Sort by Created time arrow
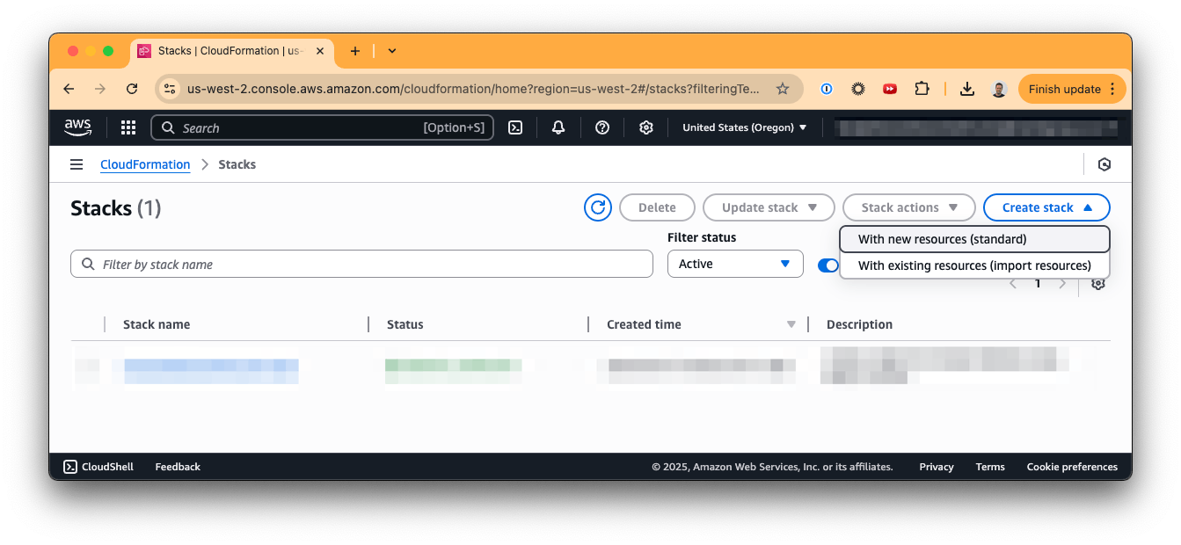This screenshot has width=1181, height=545. (x=791, y=324)
